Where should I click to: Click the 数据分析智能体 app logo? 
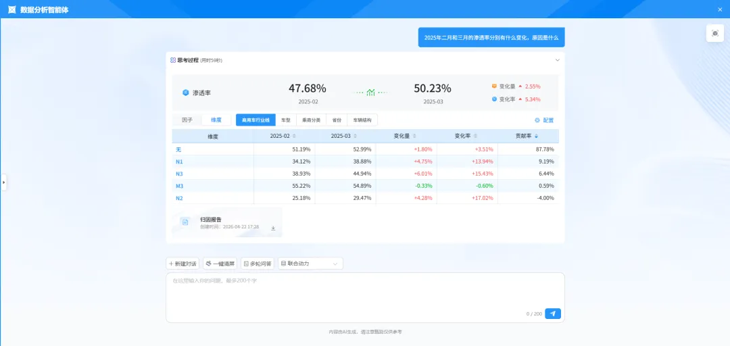[x=11, y=9]
